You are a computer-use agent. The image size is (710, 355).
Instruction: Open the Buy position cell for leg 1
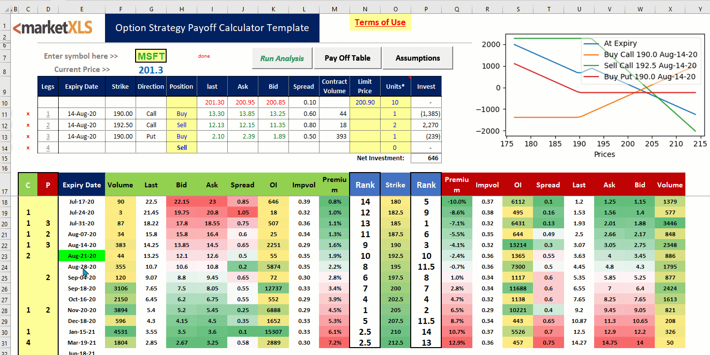[x=181, y=114]
